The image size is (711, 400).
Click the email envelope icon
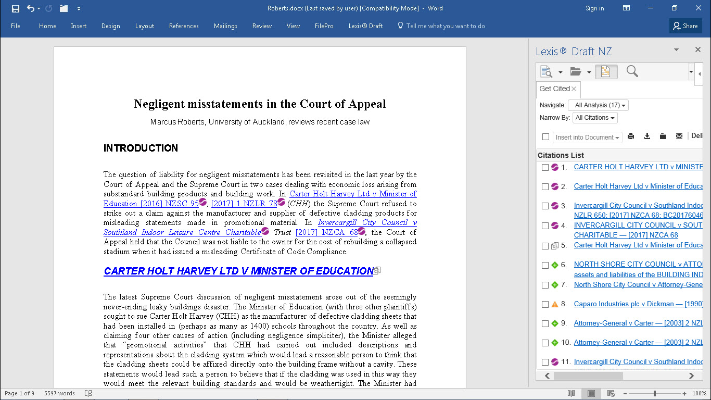(679, 136)
